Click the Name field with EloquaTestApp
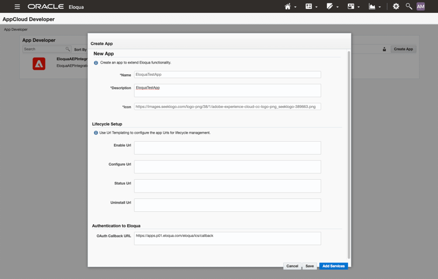The image size is (438, 279). 227,75
